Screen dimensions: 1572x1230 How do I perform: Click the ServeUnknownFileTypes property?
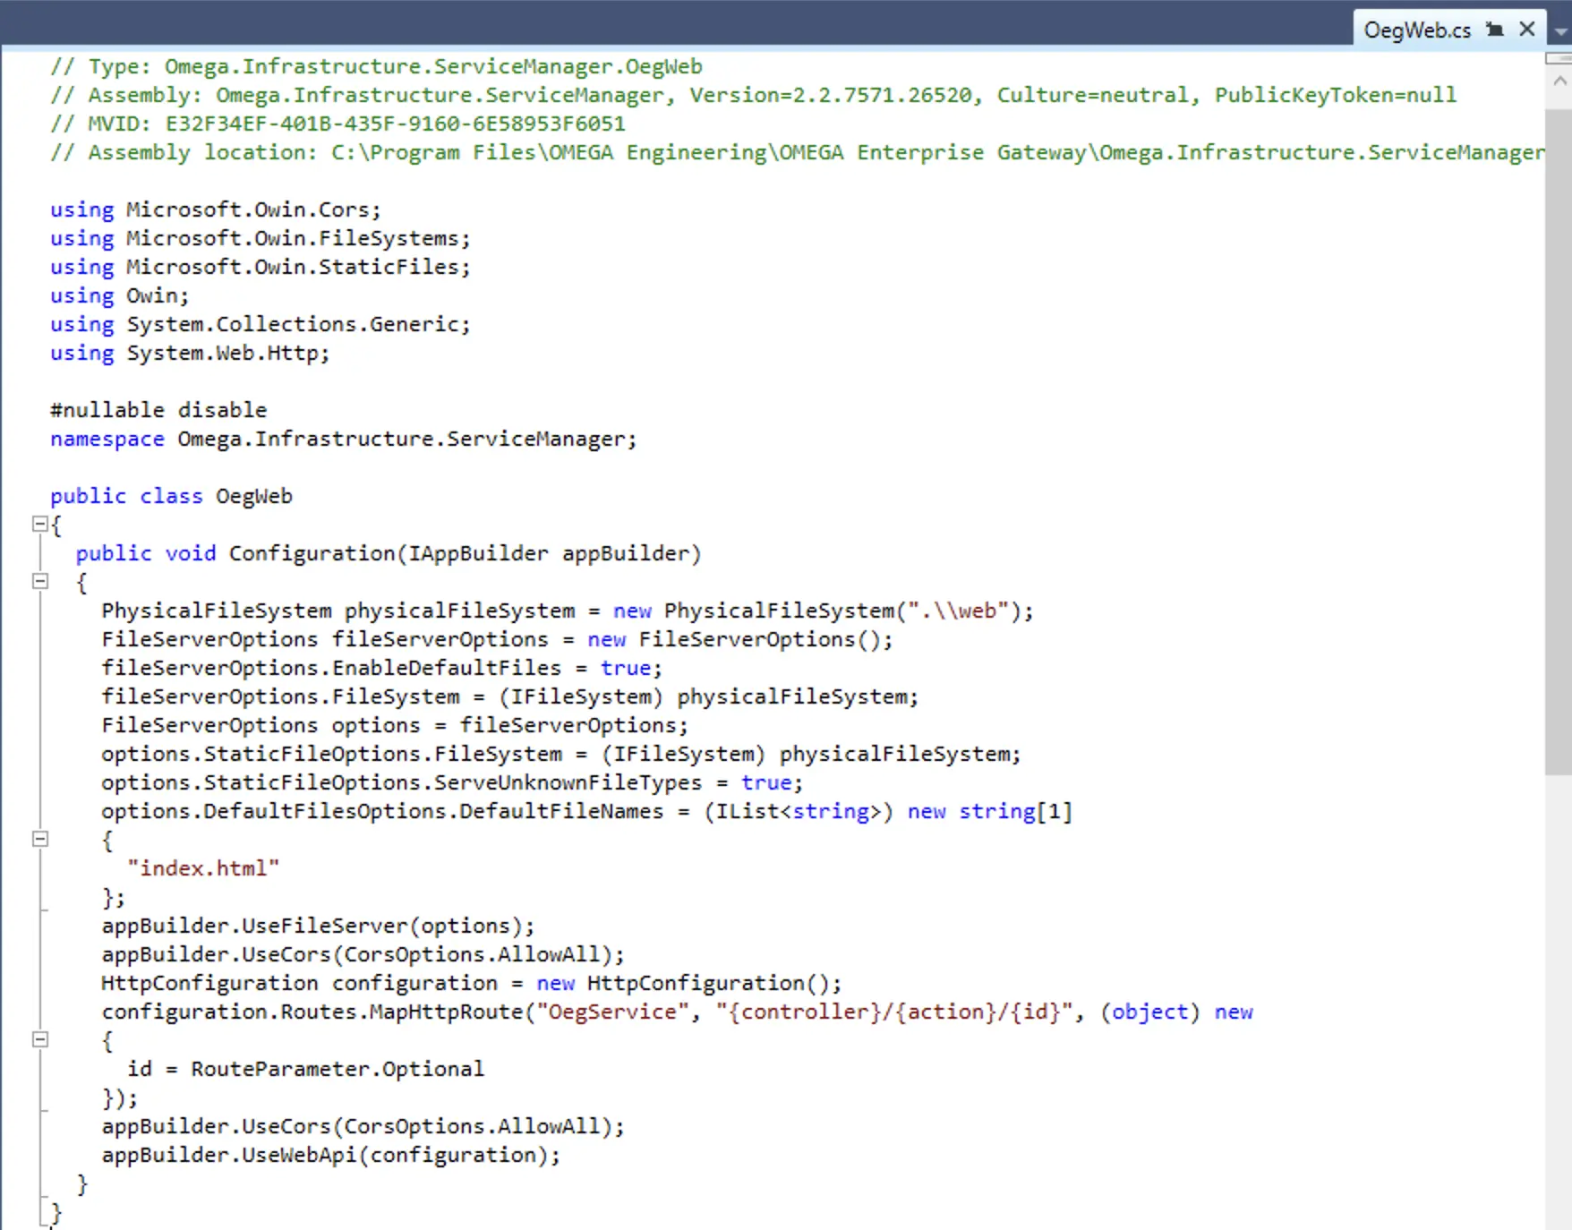568,782
